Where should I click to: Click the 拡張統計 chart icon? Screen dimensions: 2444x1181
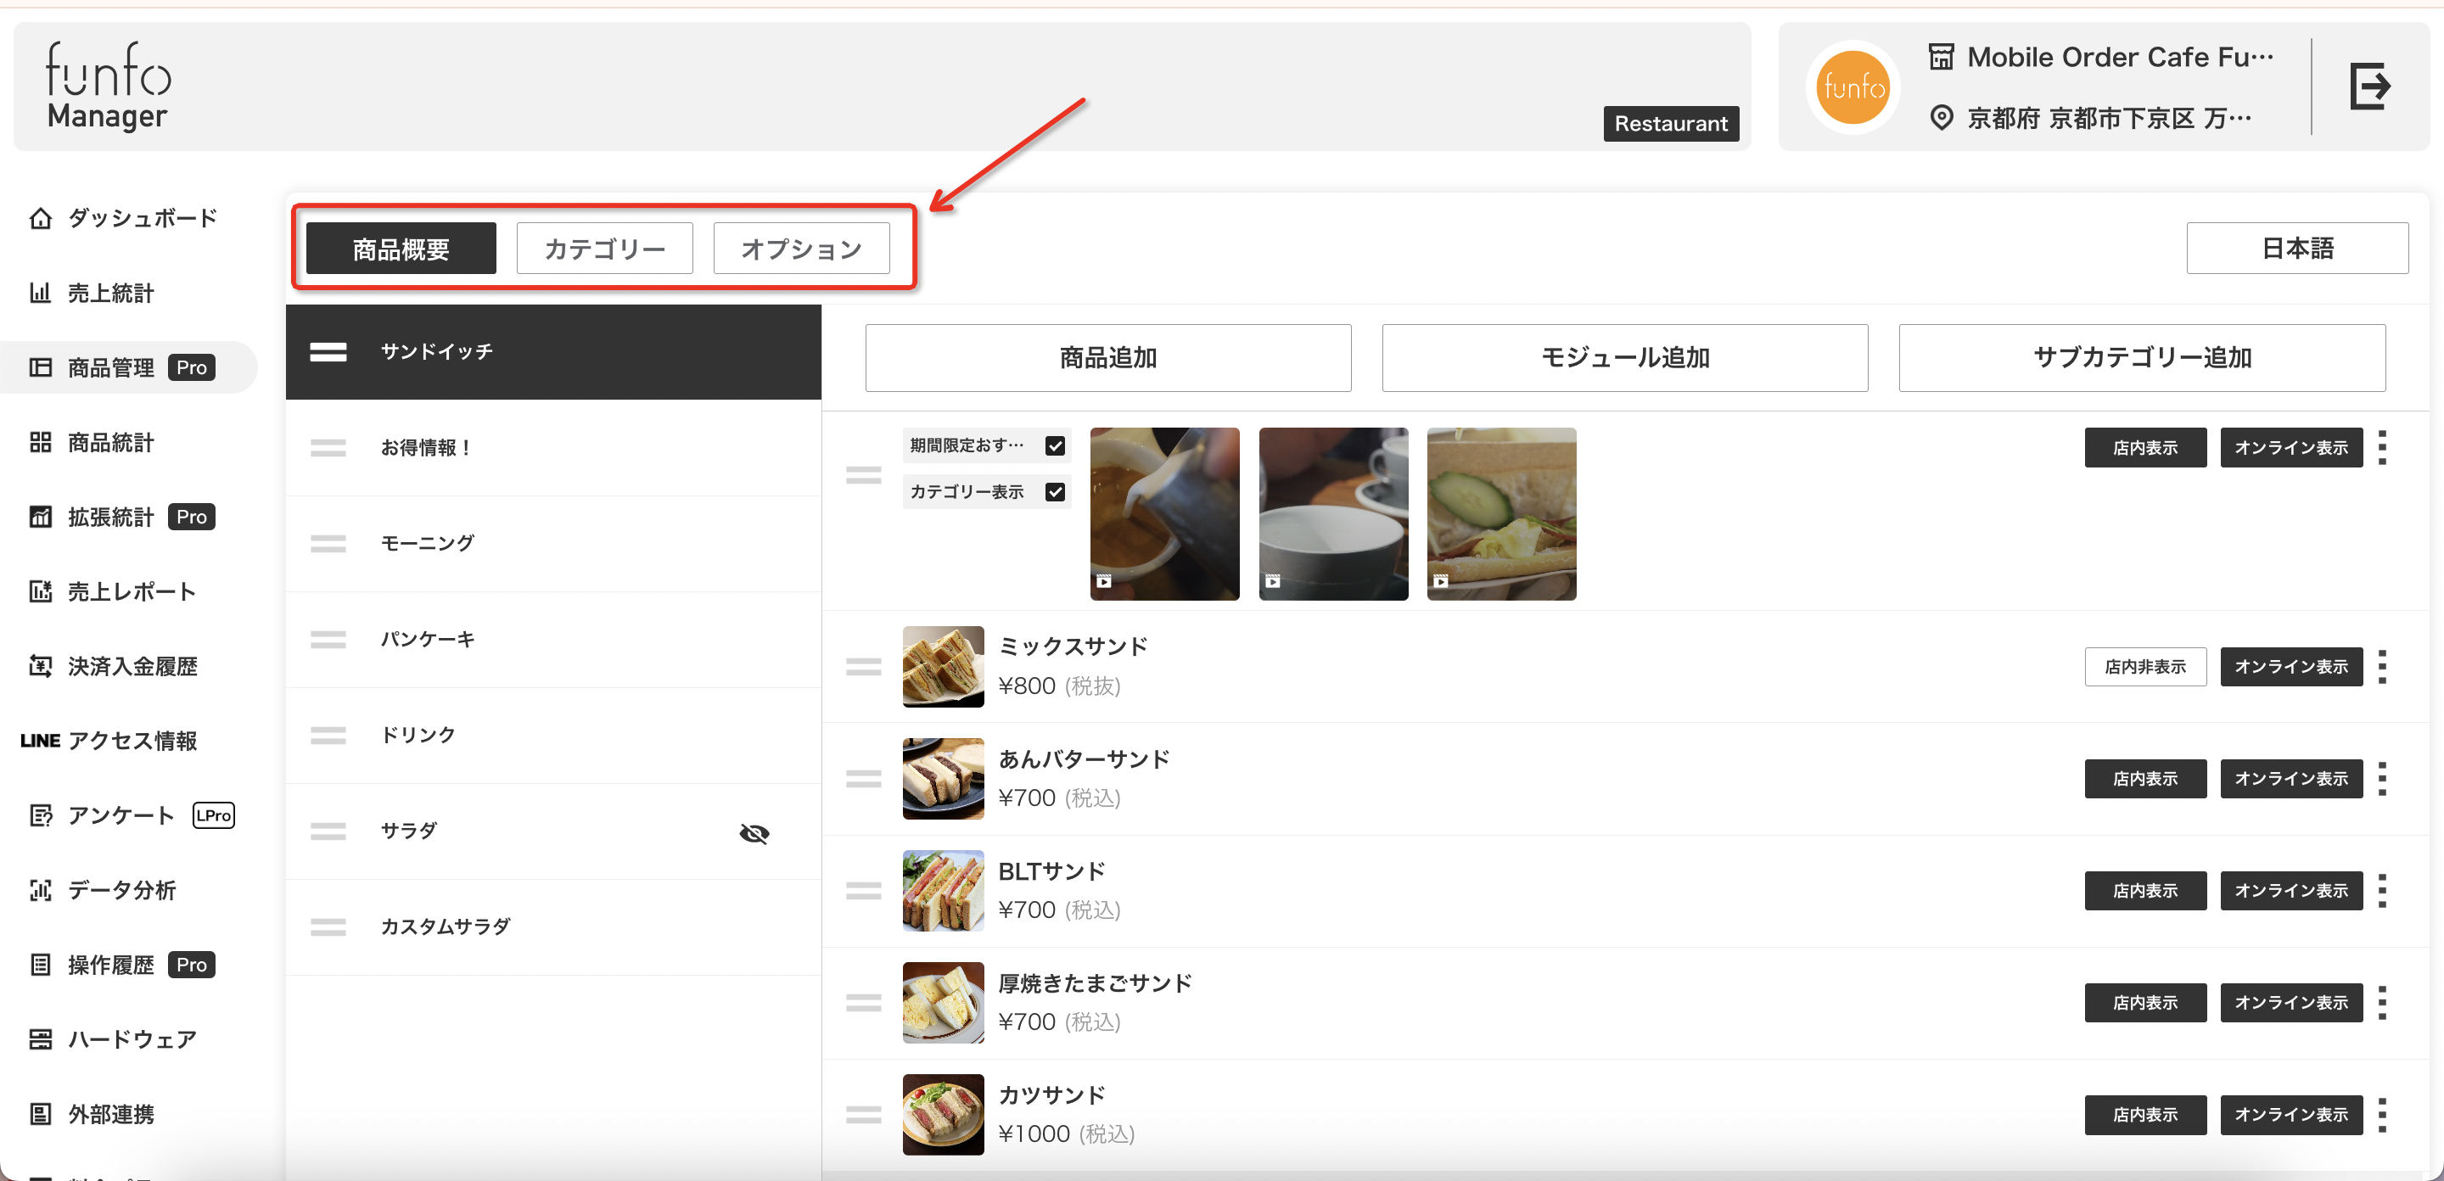pos(40,517)
